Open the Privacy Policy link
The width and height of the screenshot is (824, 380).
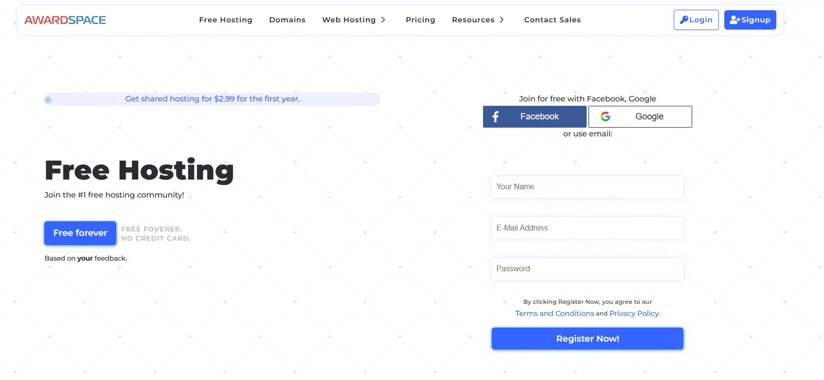pyautogui.click(x=635, y=314)
